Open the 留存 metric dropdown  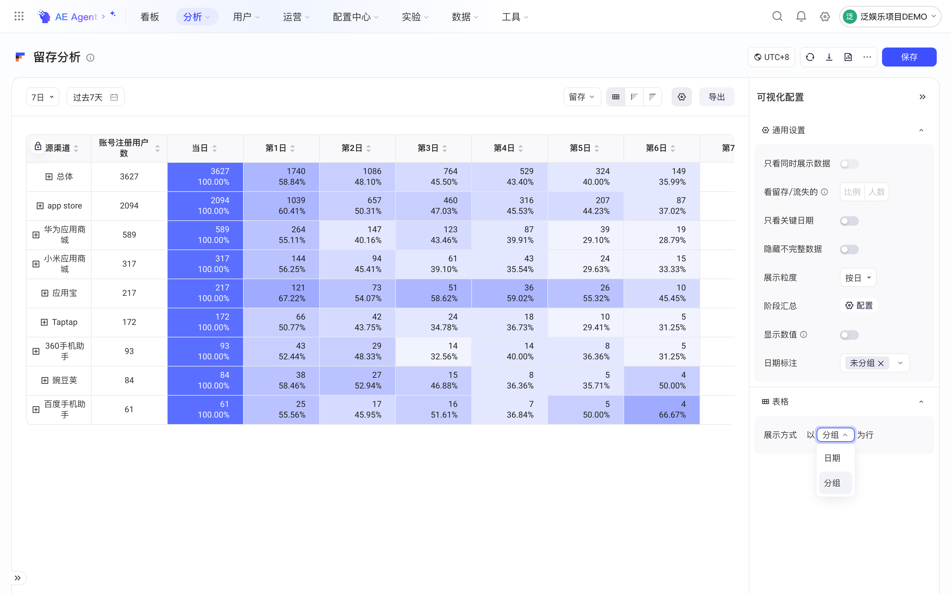tap(582, 97)
